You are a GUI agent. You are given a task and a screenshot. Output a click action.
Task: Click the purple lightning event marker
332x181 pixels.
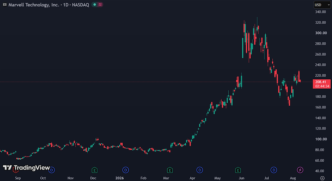[300, 170]
